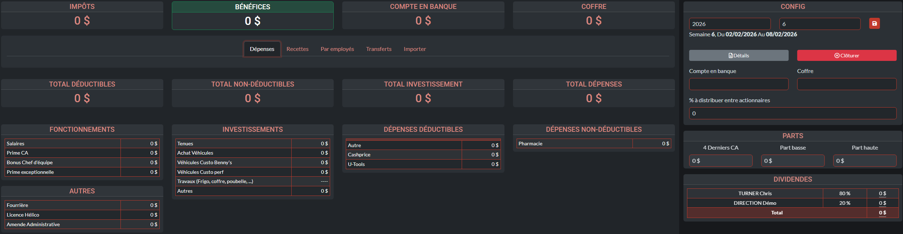Select the Importer tab

415,49
